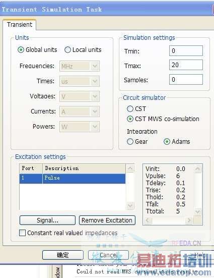Screen dimensions: 214x278
Task: Click the Signal... button
Action: 47,220
